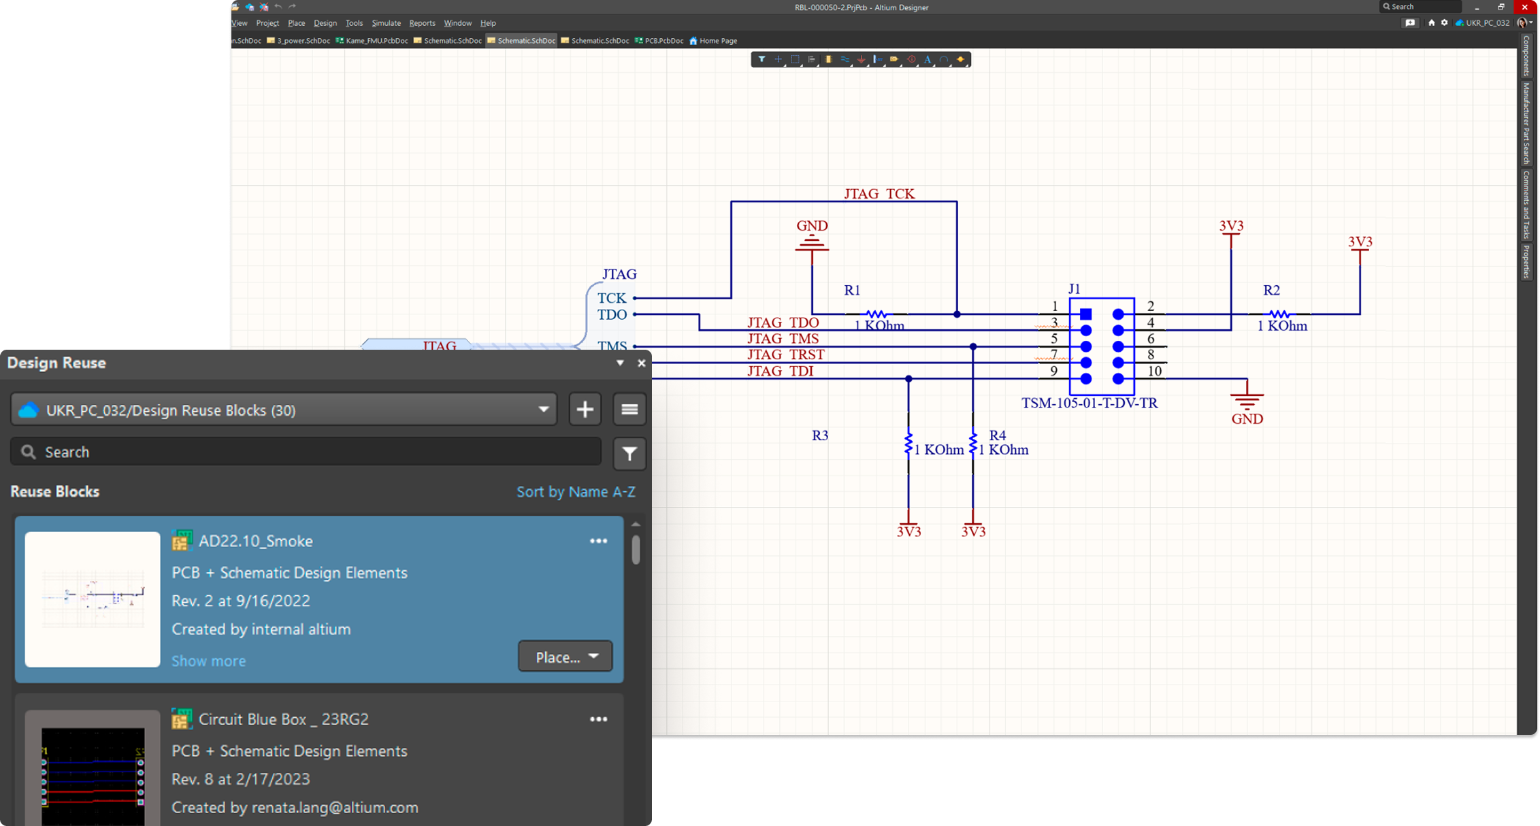The width and height of the screenshot is (1540, 826).
Task: Choose the Place Wire tool icon
Action: pyautogui.click(x=845, y=59)
